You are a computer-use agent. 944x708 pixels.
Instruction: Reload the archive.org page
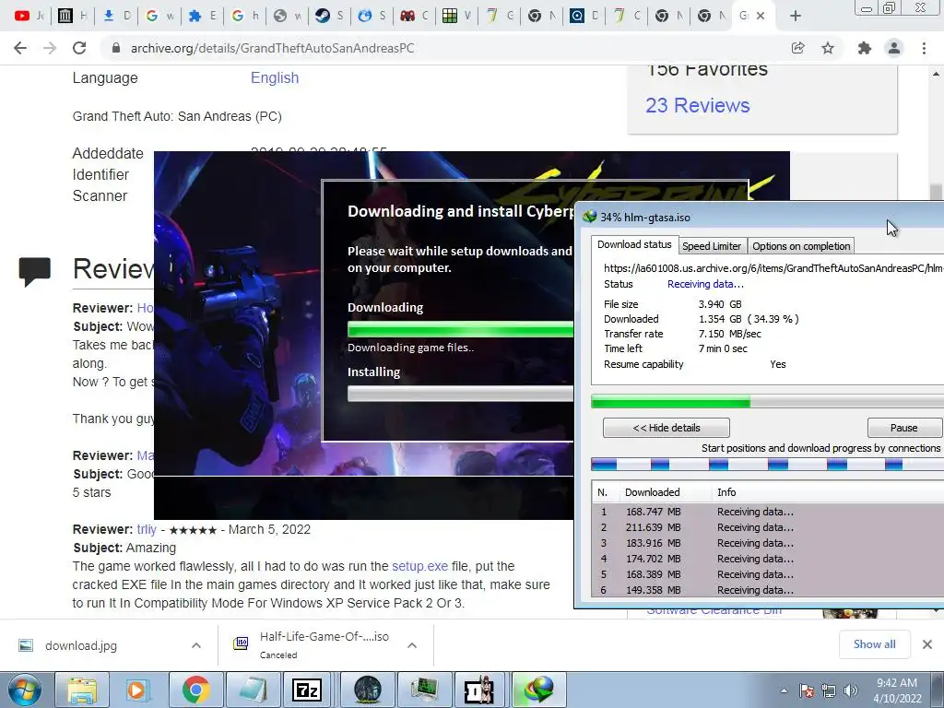pyautogui.click(x=79, y=48)
